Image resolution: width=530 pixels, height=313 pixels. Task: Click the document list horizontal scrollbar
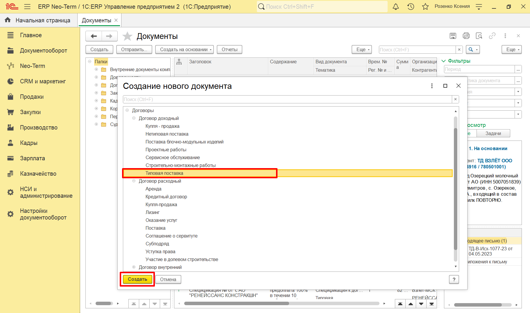pyautogui.click(x=237, y=303)
